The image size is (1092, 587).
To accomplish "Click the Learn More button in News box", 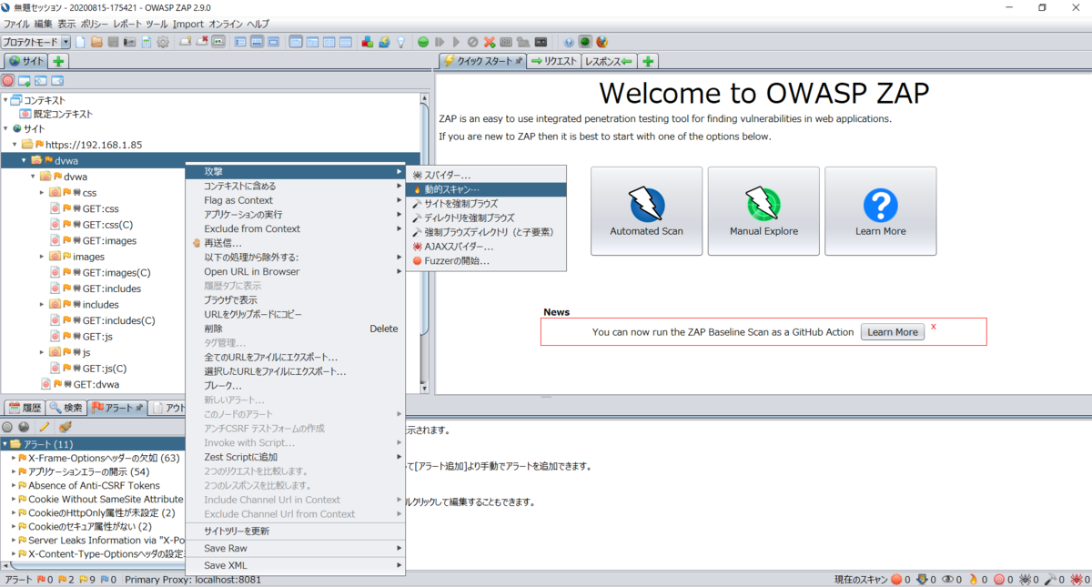I will [893, 332].
